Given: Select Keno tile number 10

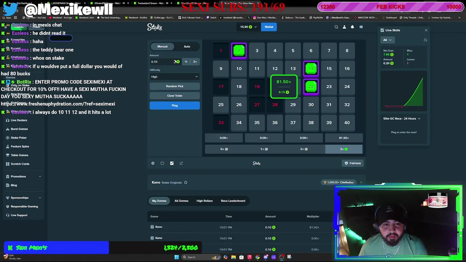Looking at the screenshot, I should point(239,69).
